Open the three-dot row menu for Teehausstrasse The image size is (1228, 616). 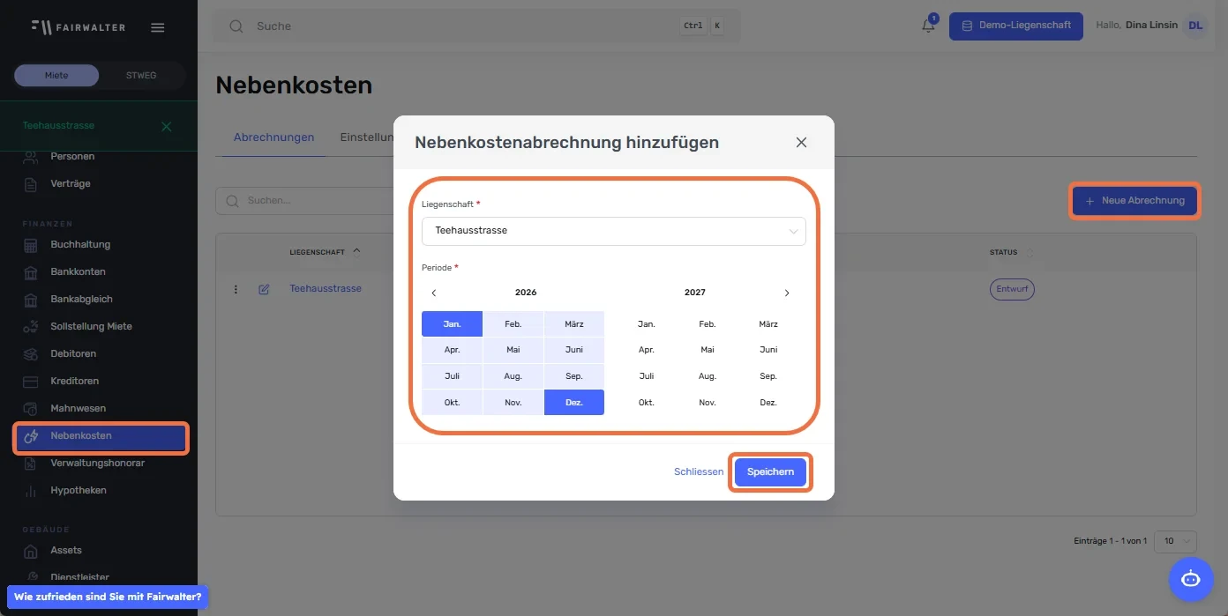pyautogui.click(x=236, y=289)
